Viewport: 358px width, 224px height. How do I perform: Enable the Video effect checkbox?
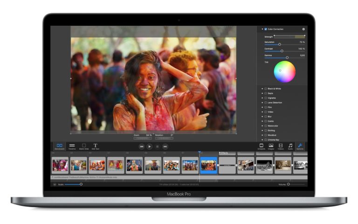coord(266,112)
